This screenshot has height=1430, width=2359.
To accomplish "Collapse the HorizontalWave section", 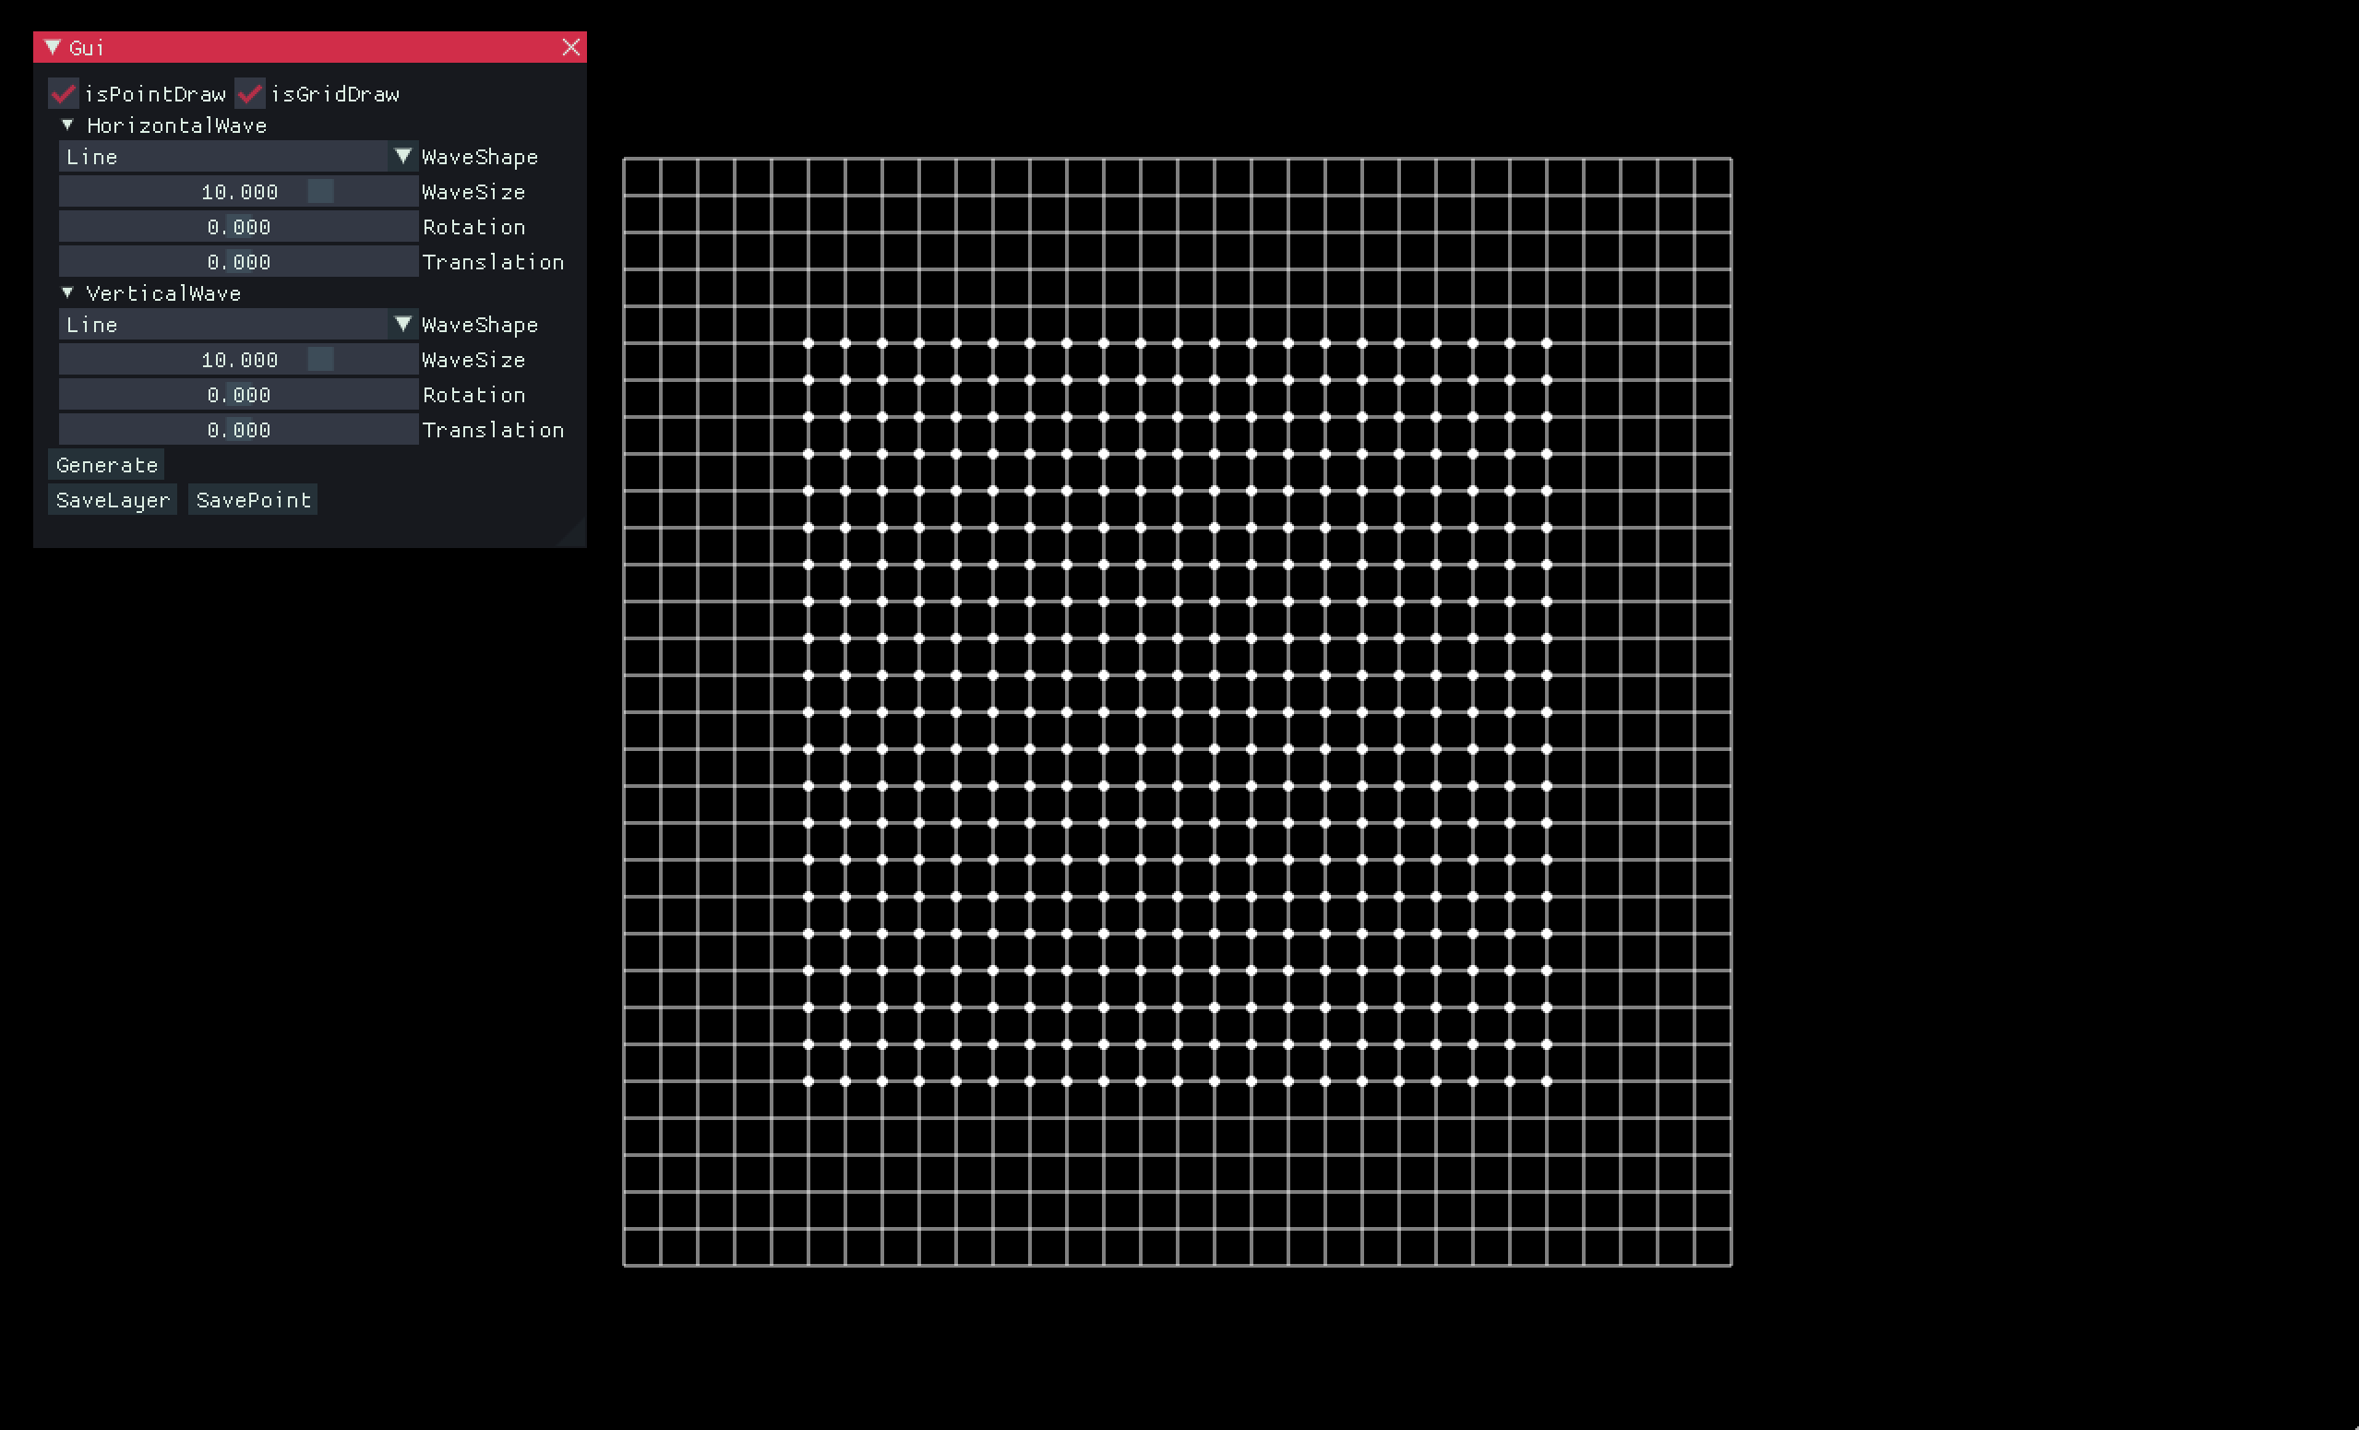I will 67,125.
